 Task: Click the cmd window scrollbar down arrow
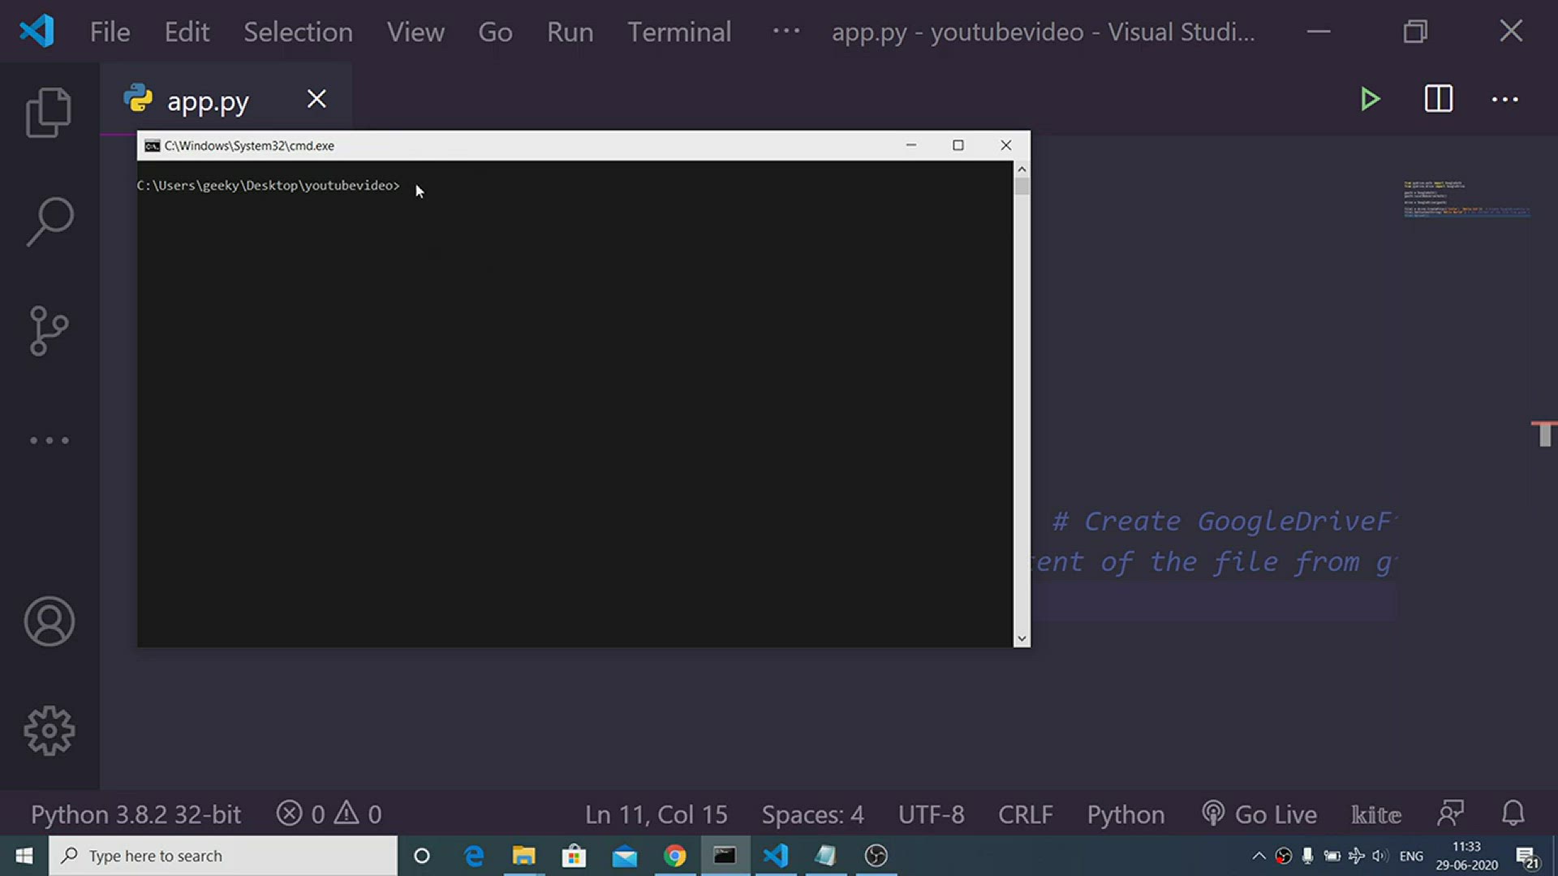1022,638
